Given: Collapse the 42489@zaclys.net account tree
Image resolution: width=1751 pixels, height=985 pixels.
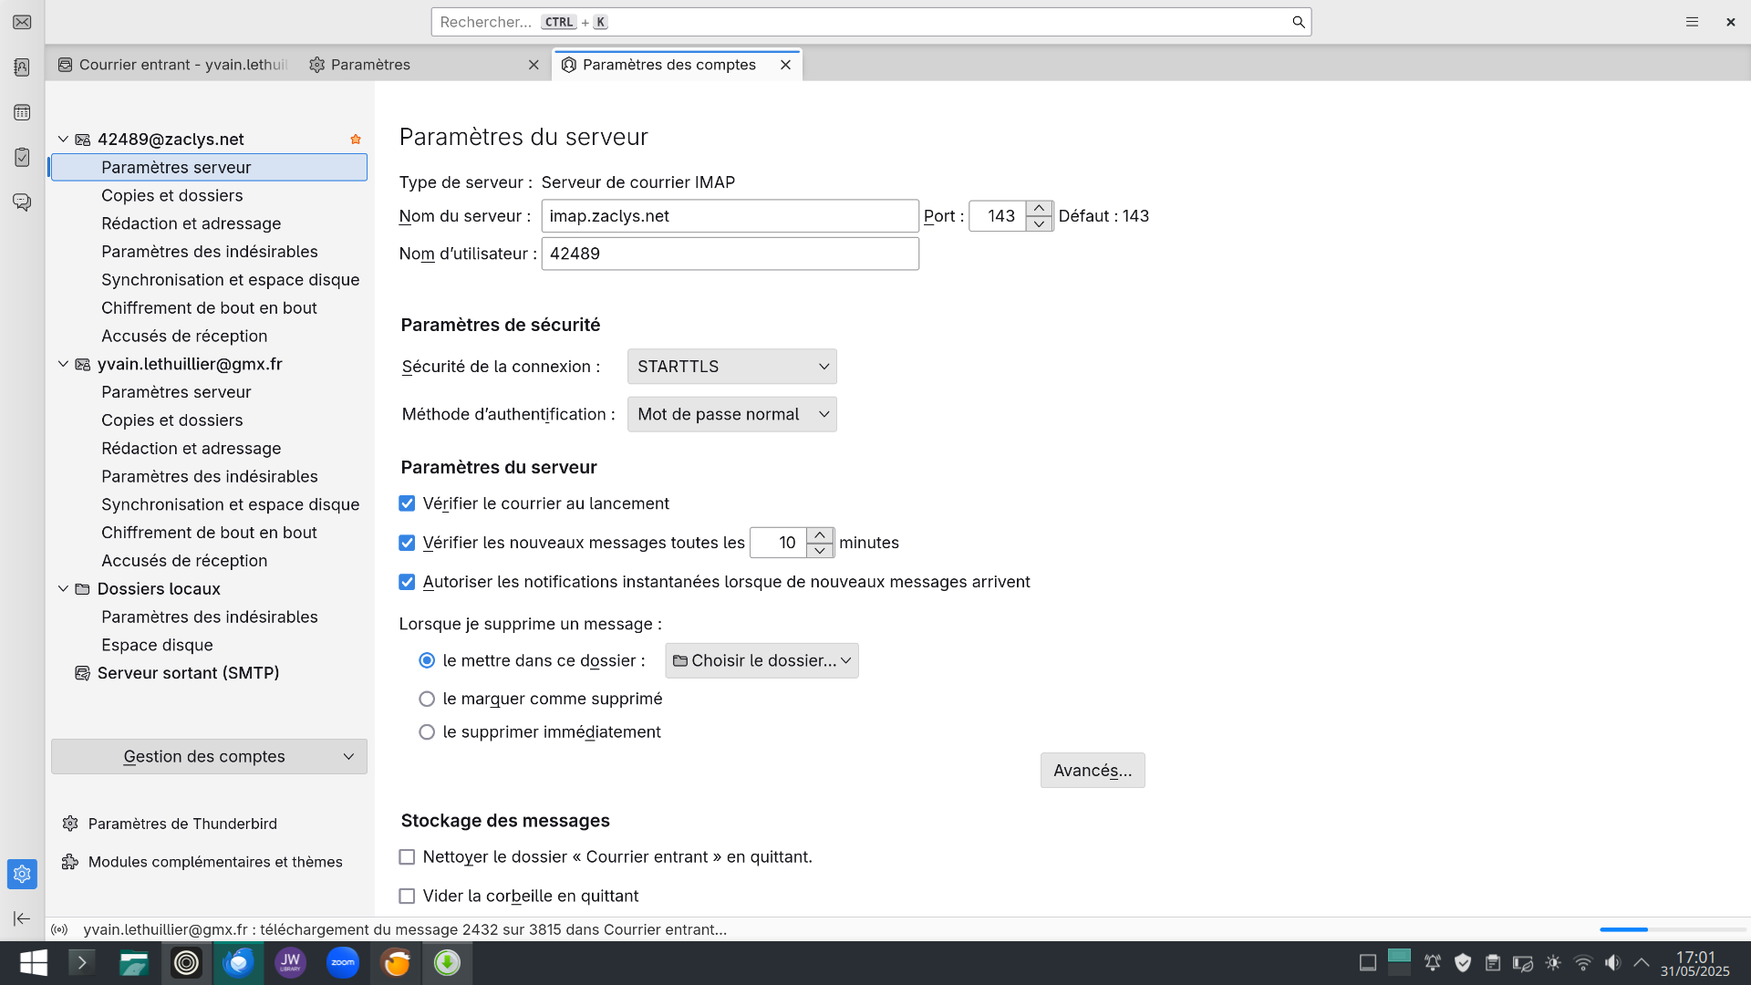Looking at the screenshot, I should [63, 140].
